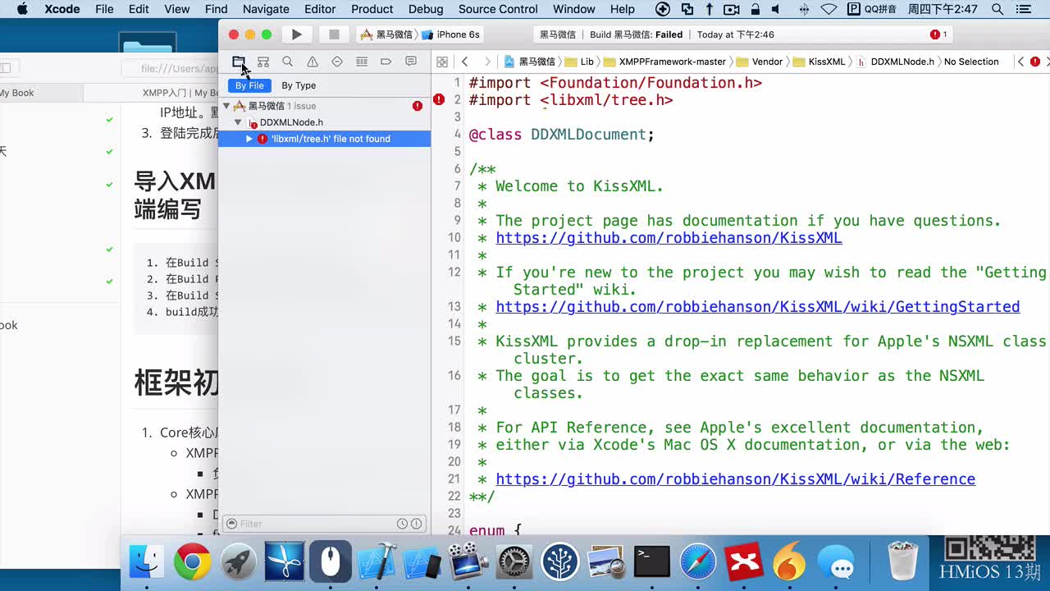Click the KissXML GettingStarted wiki link
Image resolution: width=1050 pixels, height=591 pixels.
757,307
